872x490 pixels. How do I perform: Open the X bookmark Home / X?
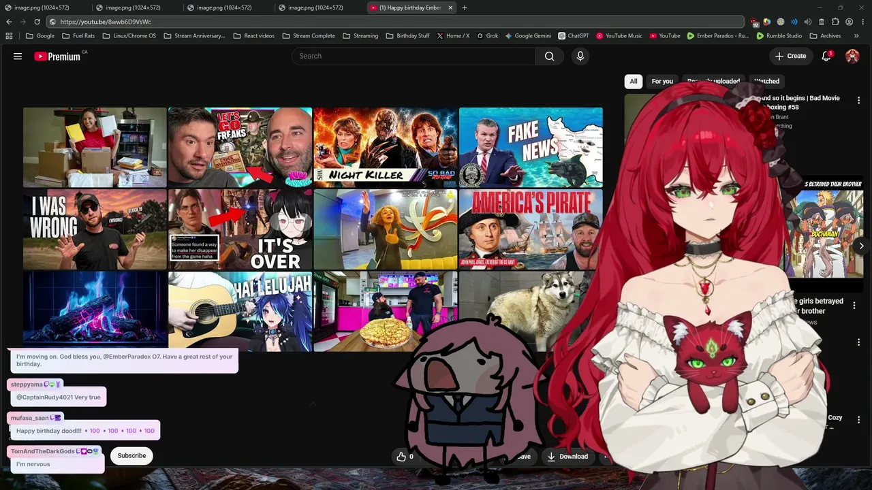[x=453, y=36]
